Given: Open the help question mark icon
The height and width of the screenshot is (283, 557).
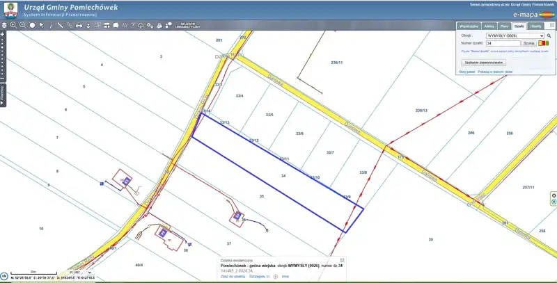Looking at the screenshot, I should (x=131, y=25).
